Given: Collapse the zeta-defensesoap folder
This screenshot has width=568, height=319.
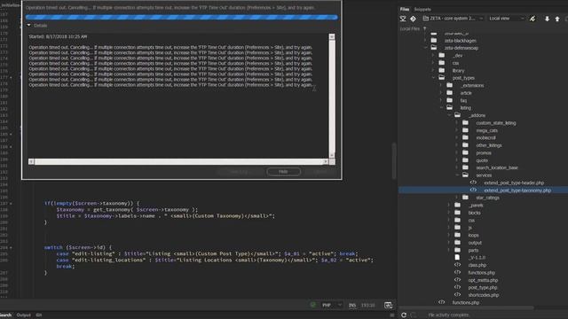Looking at the screenshot, I should 426,48.
